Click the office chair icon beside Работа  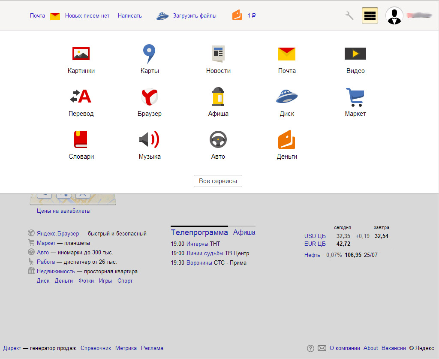[x=31, y=261]
